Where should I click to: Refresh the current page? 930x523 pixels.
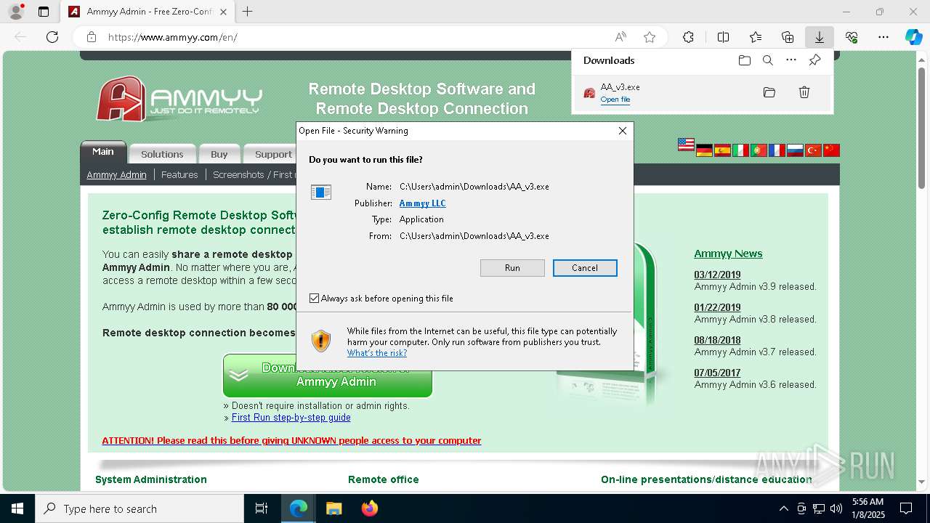point(52,37)
